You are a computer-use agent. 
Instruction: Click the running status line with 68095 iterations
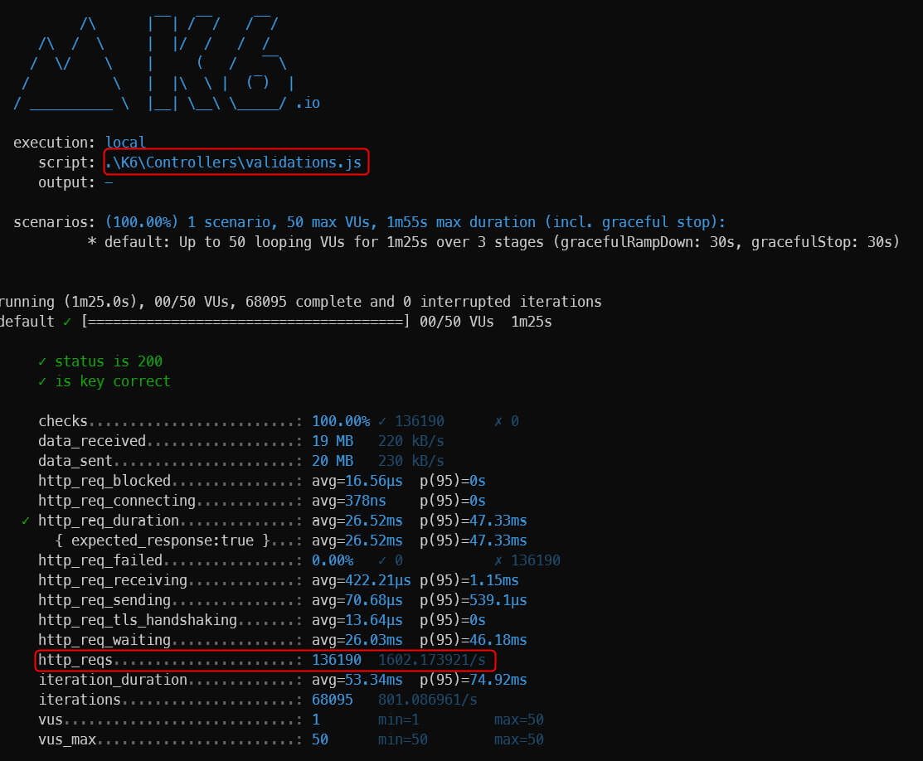tap(300, 302)
